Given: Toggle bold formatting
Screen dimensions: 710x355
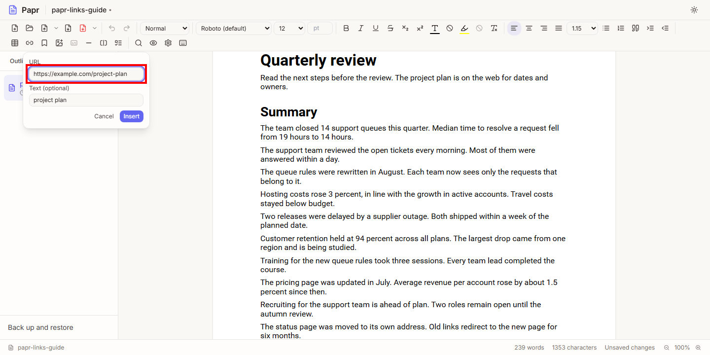Looking at the screenshot, I should click(x=346, y=28).
